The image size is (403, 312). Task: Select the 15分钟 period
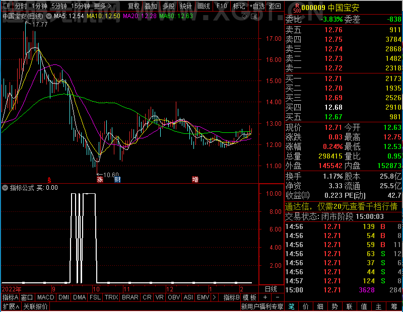click(x=80, y=6)
